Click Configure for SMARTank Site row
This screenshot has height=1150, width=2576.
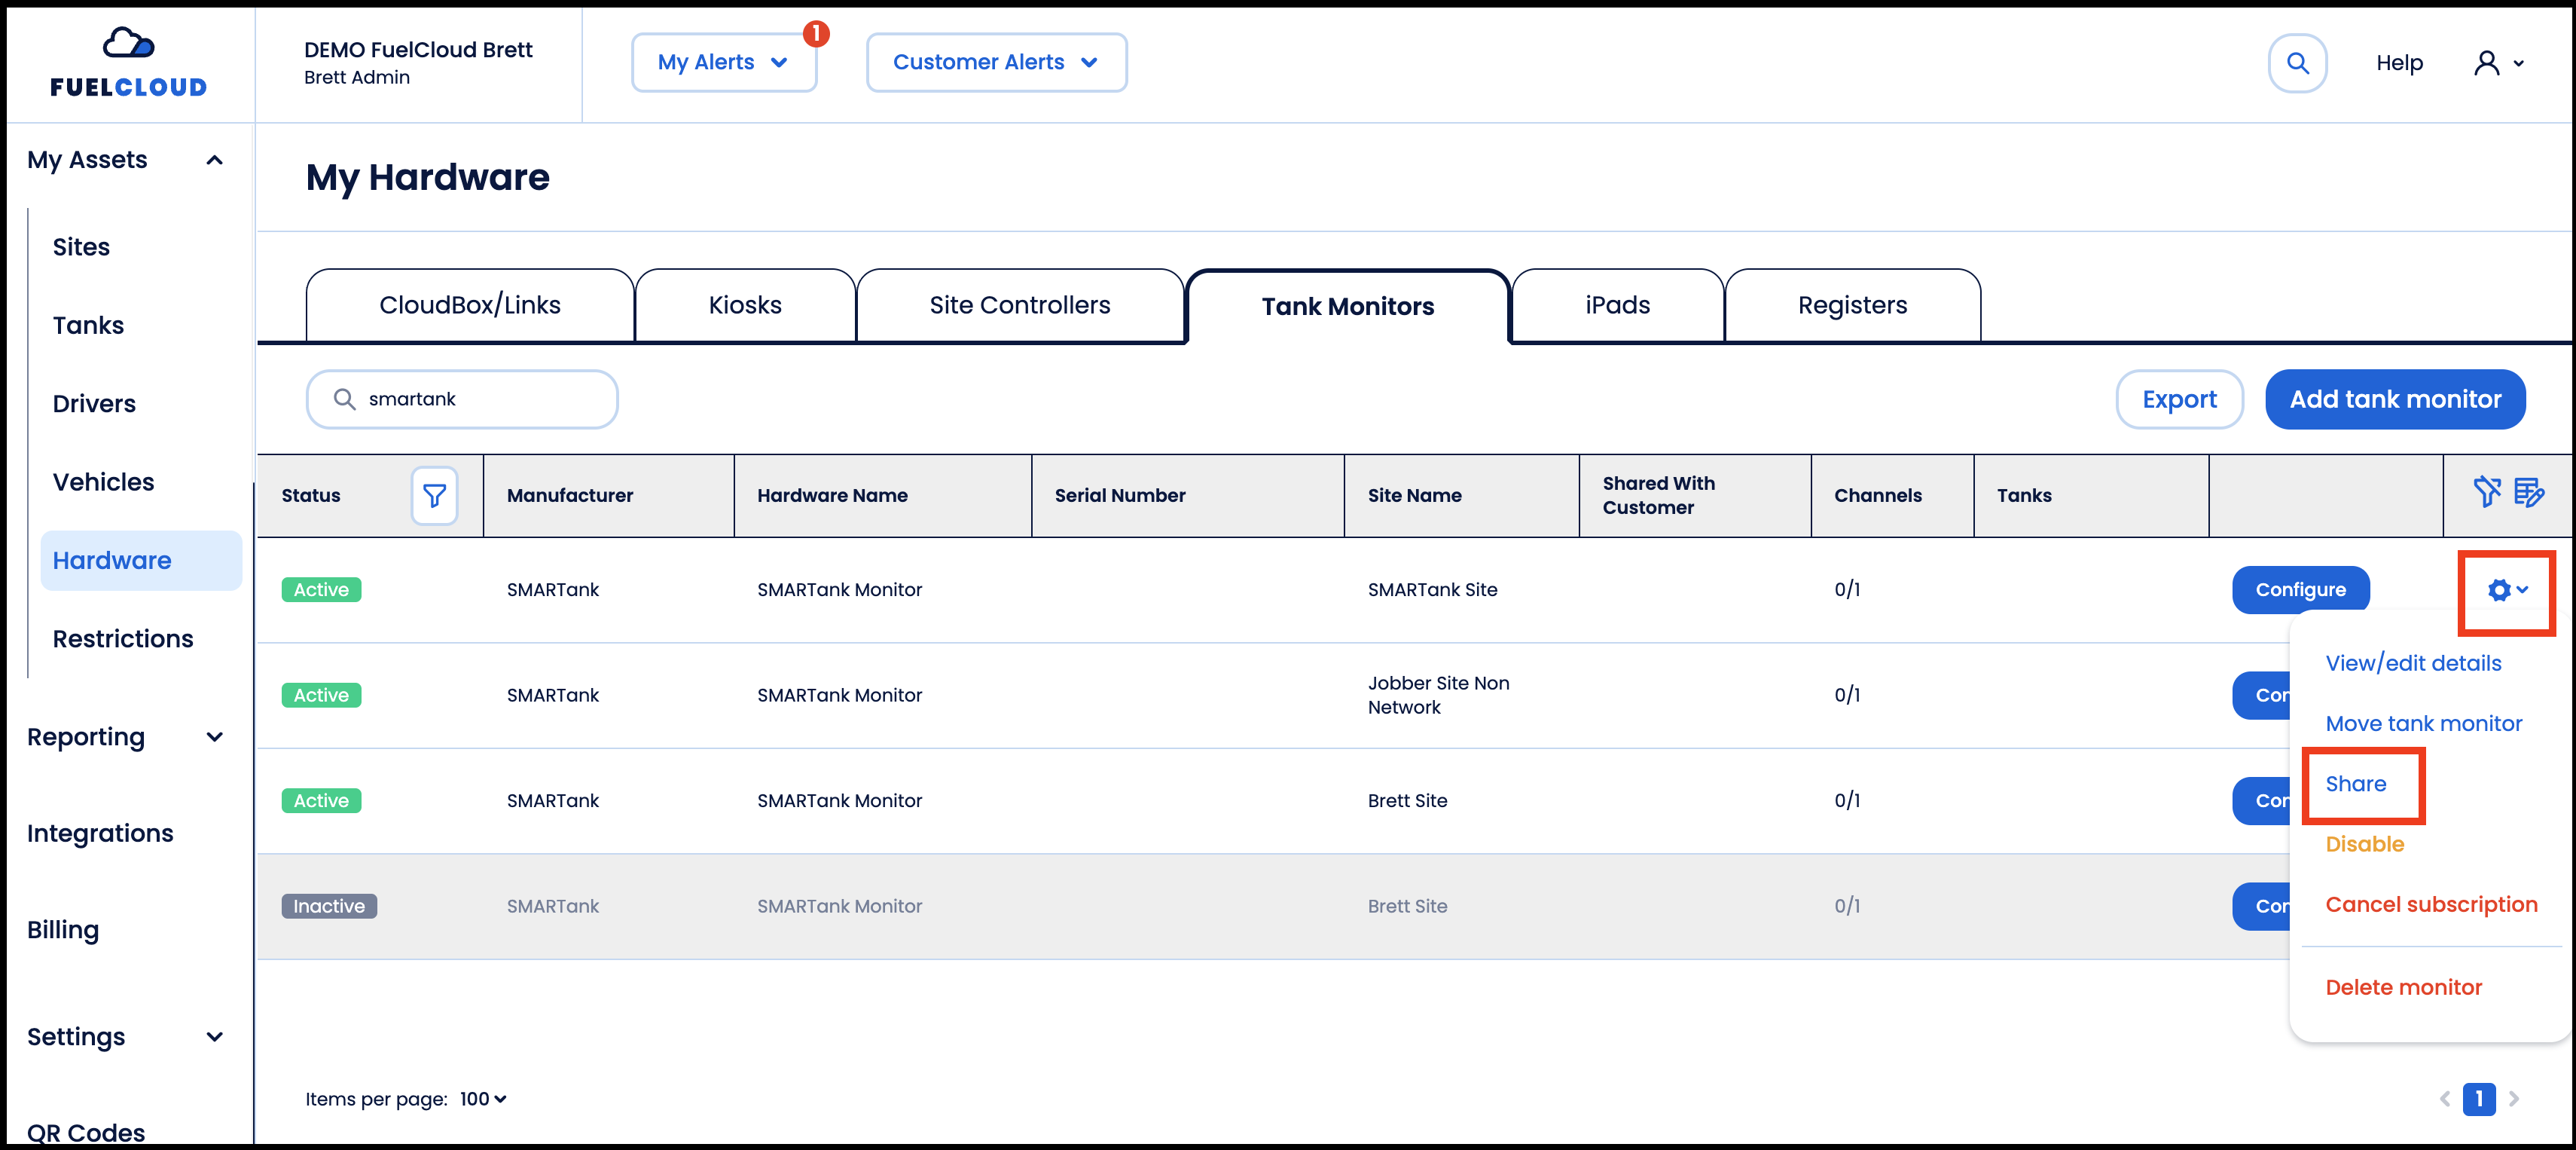[x=2300, y=591]
